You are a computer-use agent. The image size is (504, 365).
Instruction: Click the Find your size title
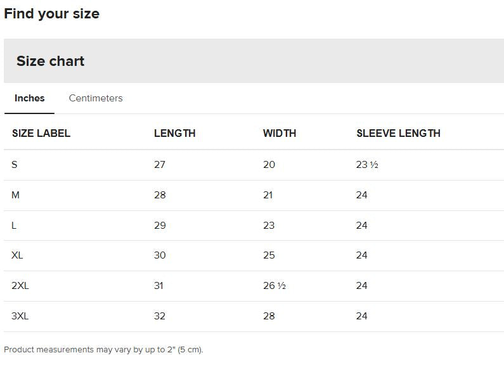[x=52, y=14]
